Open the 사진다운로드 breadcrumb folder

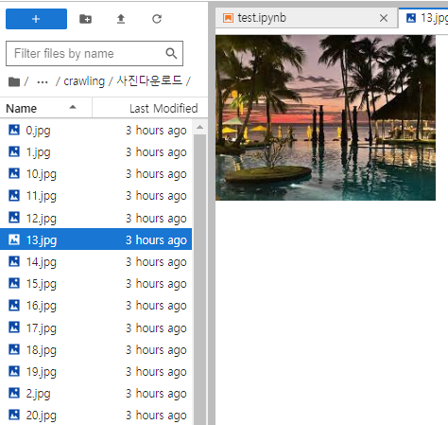[x=149, y=80]
